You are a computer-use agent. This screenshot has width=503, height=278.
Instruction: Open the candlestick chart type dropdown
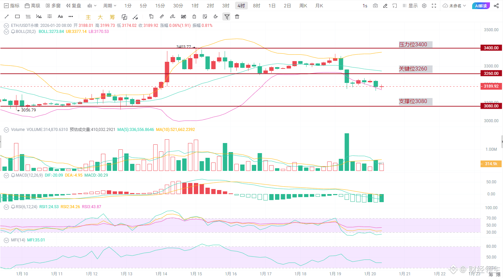point(92,6)
